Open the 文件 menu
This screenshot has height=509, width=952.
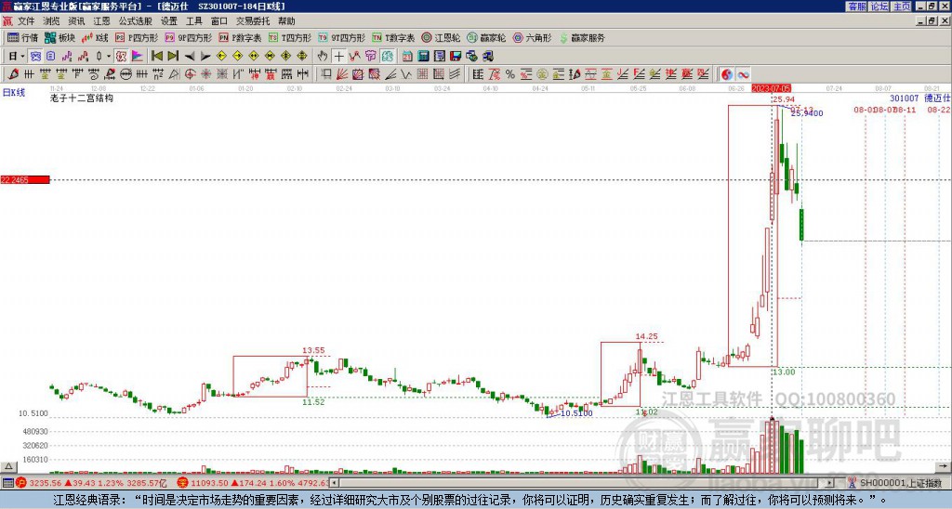(x=26, y=21)
